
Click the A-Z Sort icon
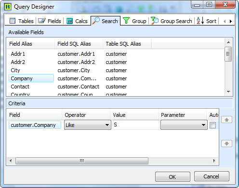(x=200, y=21)
